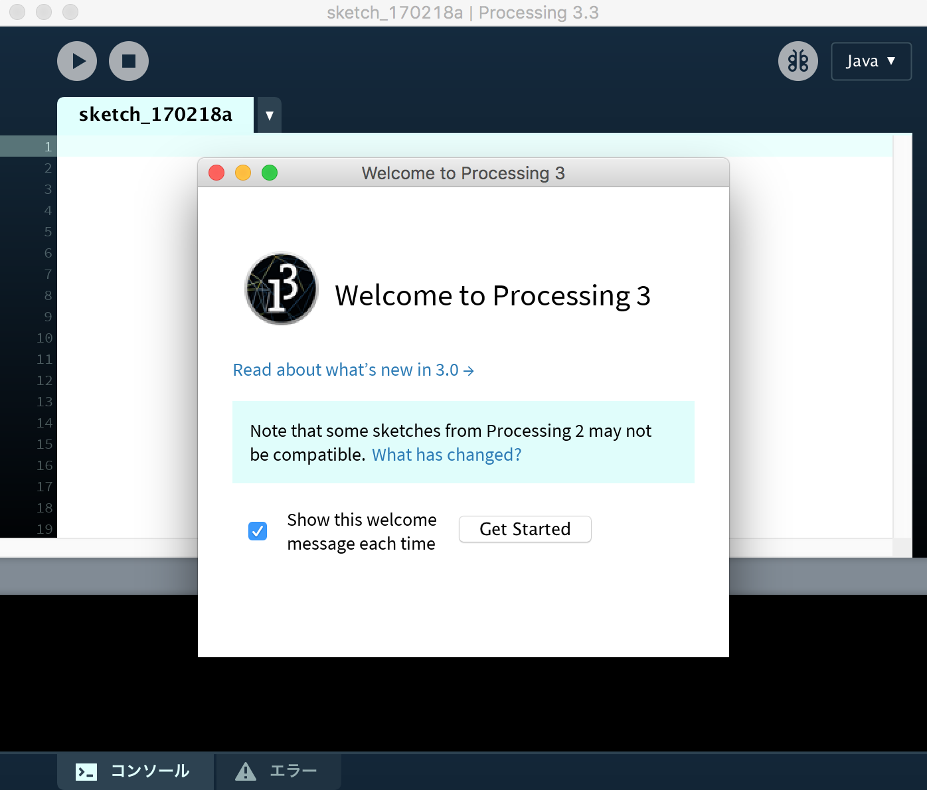927x790 pixels.
Task: Follow the 'What has changed?' link
Action: pos(447,455)
